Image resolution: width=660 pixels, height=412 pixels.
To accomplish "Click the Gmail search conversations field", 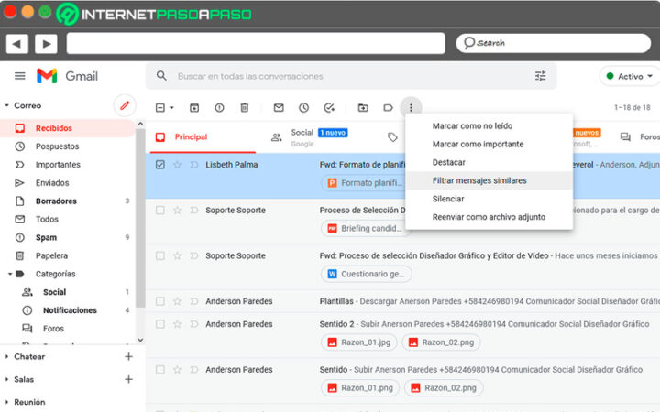I will (x=351, y=76).
